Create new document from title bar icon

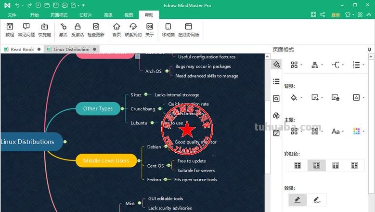tap(38, 5)
